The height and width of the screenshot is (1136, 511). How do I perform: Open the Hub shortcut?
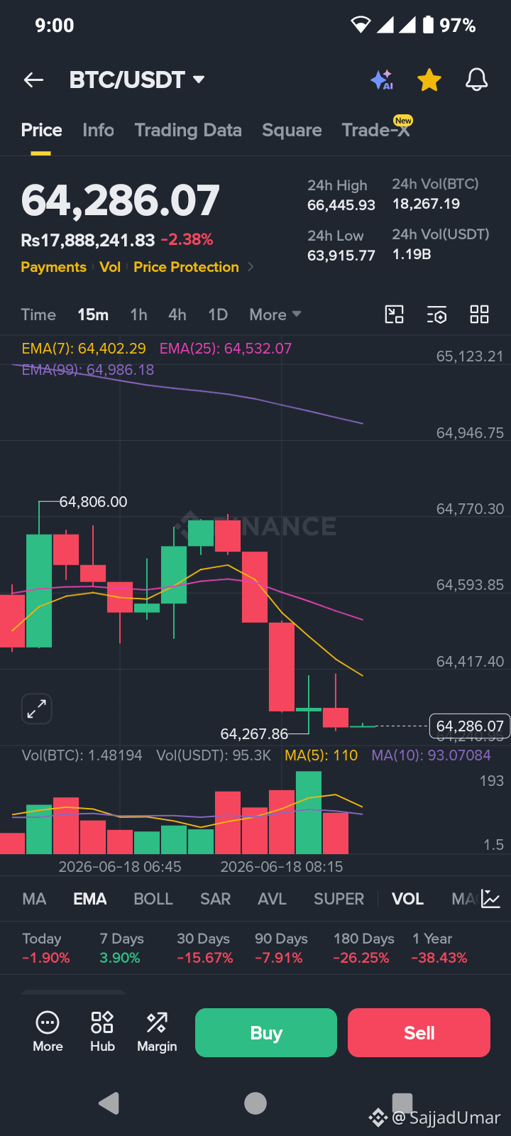(x=102, y=1032)
